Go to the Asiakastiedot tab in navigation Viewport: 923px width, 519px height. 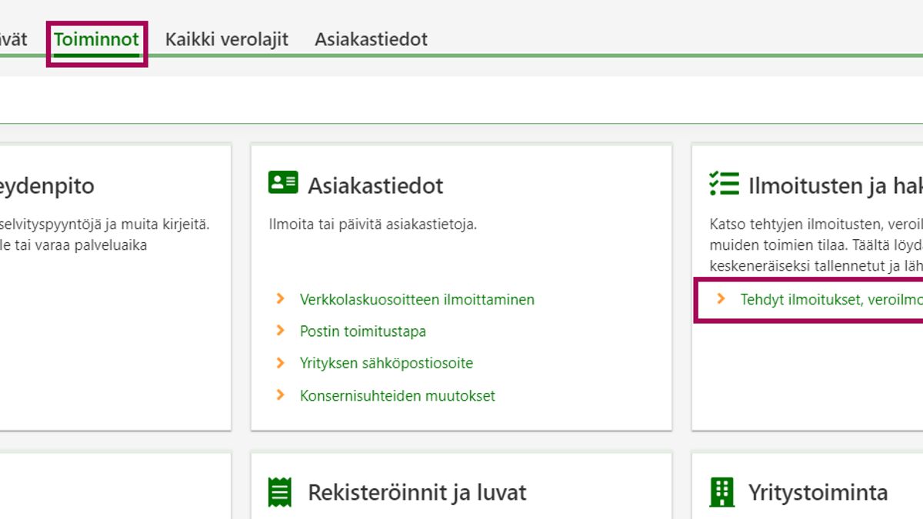click(371, 39)
